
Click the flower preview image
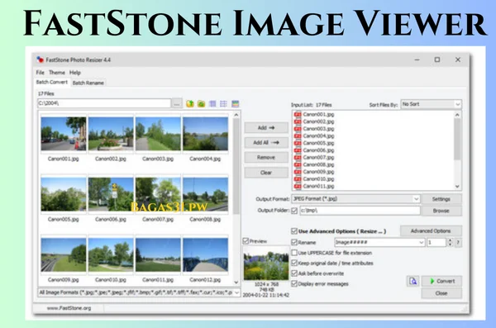(x=266, y=264)
